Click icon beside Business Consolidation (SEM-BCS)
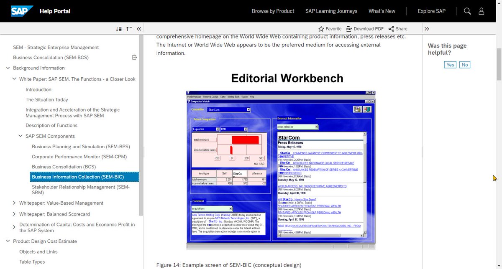The height and width of the screenshot is (269, 502). pos(134,57)
